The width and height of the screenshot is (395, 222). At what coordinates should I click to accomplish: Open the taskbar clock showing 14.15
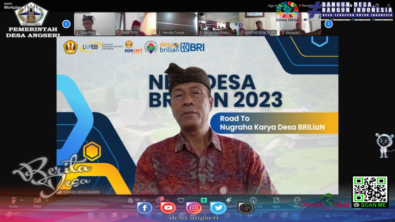(x=382, y=216)
